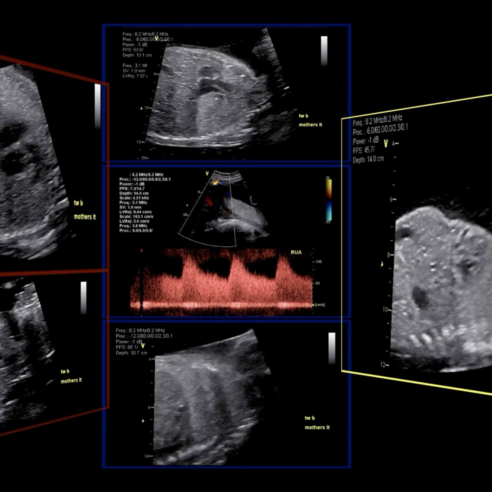Image resolution: width=492 pixels, height=492 pixels.
Task: Click the yellow V marker next to "FPS: 88.1/"
Action: click(143, 346)
